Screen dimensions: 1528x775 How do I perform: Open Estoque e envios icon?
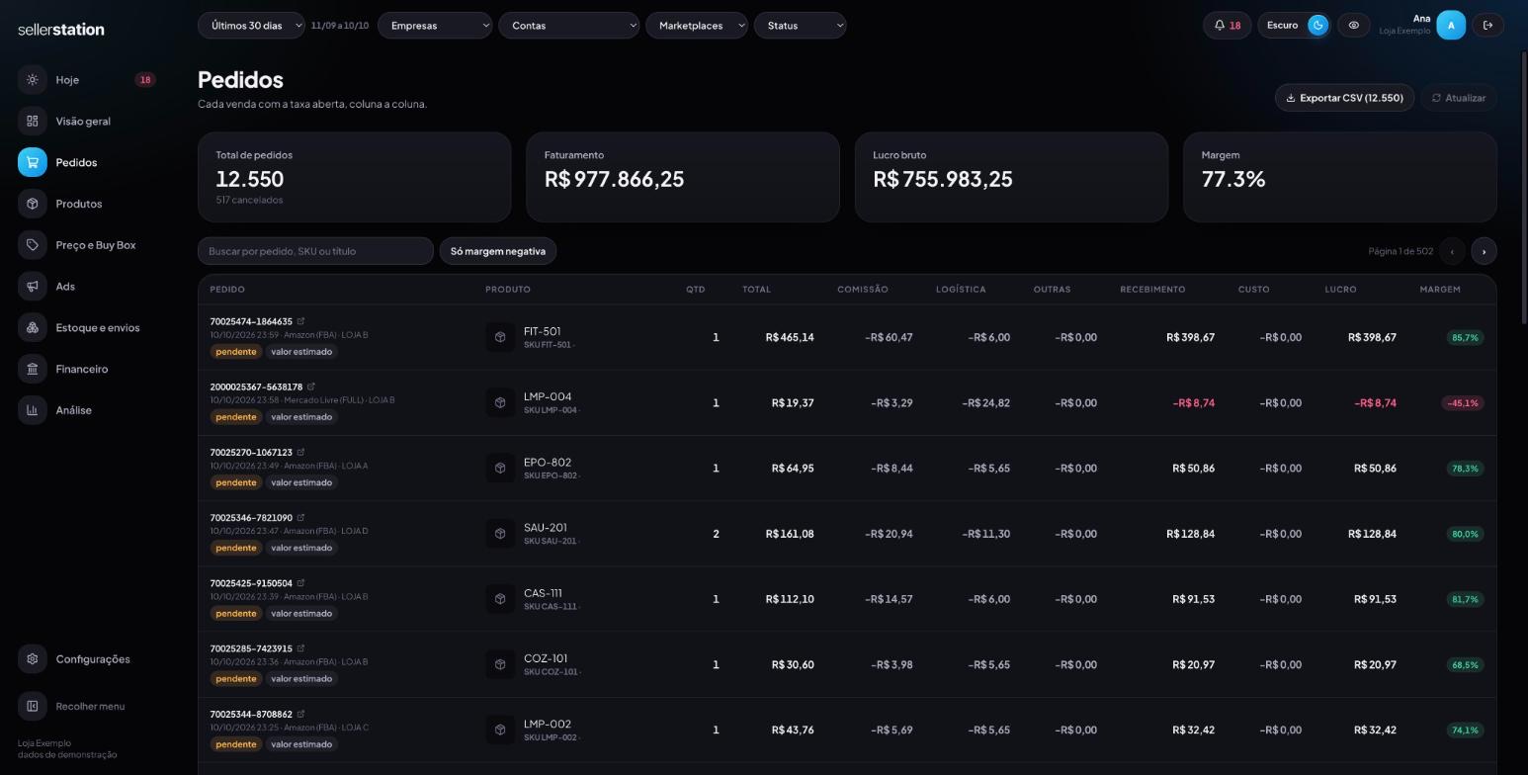33,328
